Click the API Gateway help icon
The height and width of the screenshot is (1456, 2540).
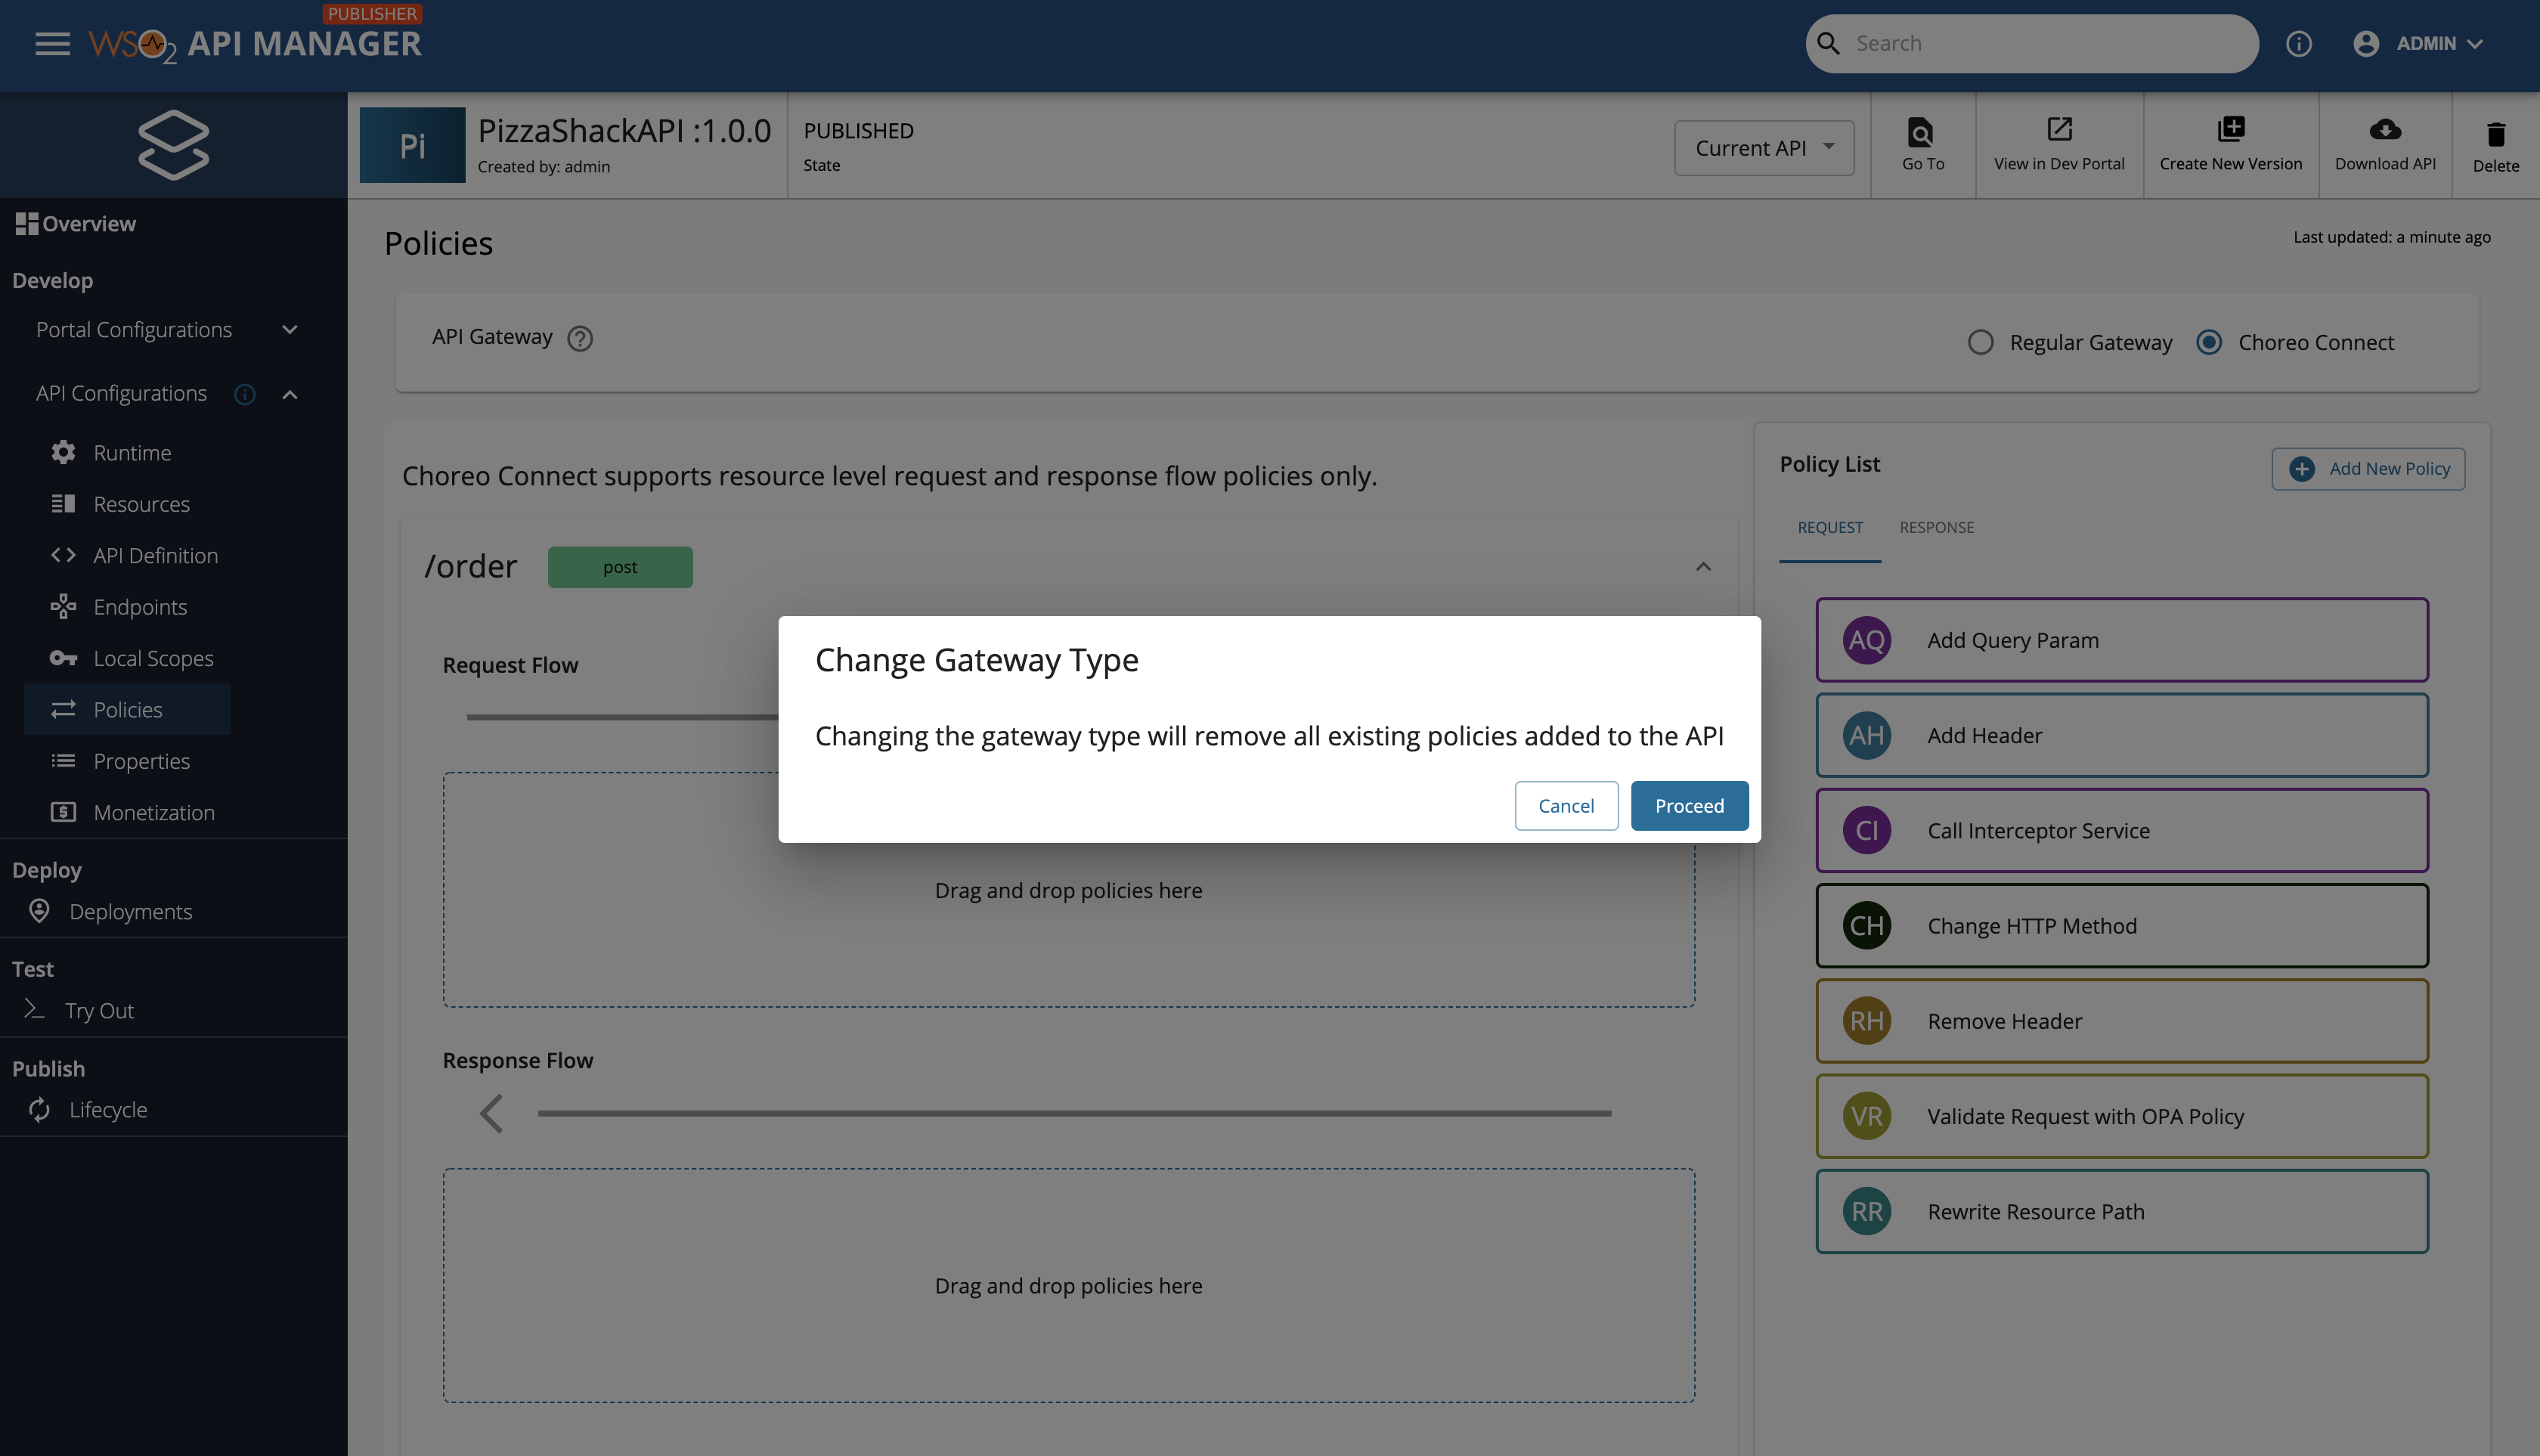[x=580, y=339]
